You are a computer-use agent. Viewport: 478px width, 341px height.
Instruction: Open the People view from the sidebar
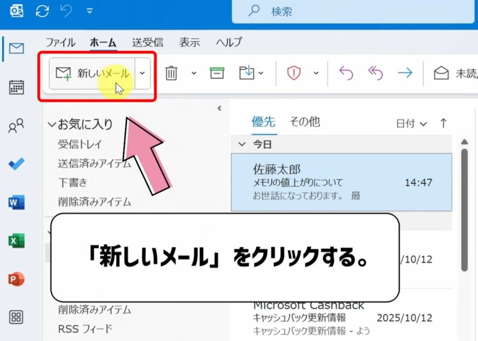point(16,126)
